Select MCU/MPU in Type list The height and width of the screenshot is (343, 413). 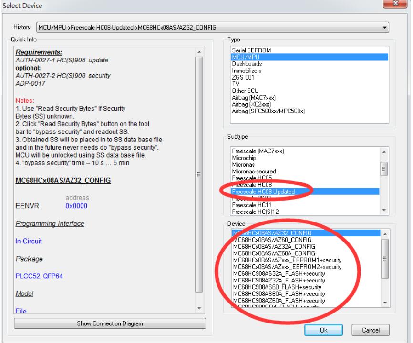point(309,57)
